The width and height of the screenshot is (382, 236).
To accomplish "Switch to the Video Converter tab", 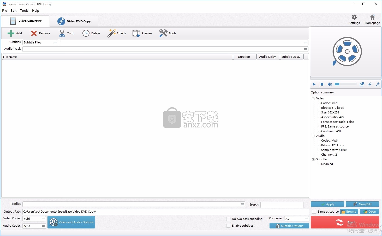I will [x=25, y=21].
